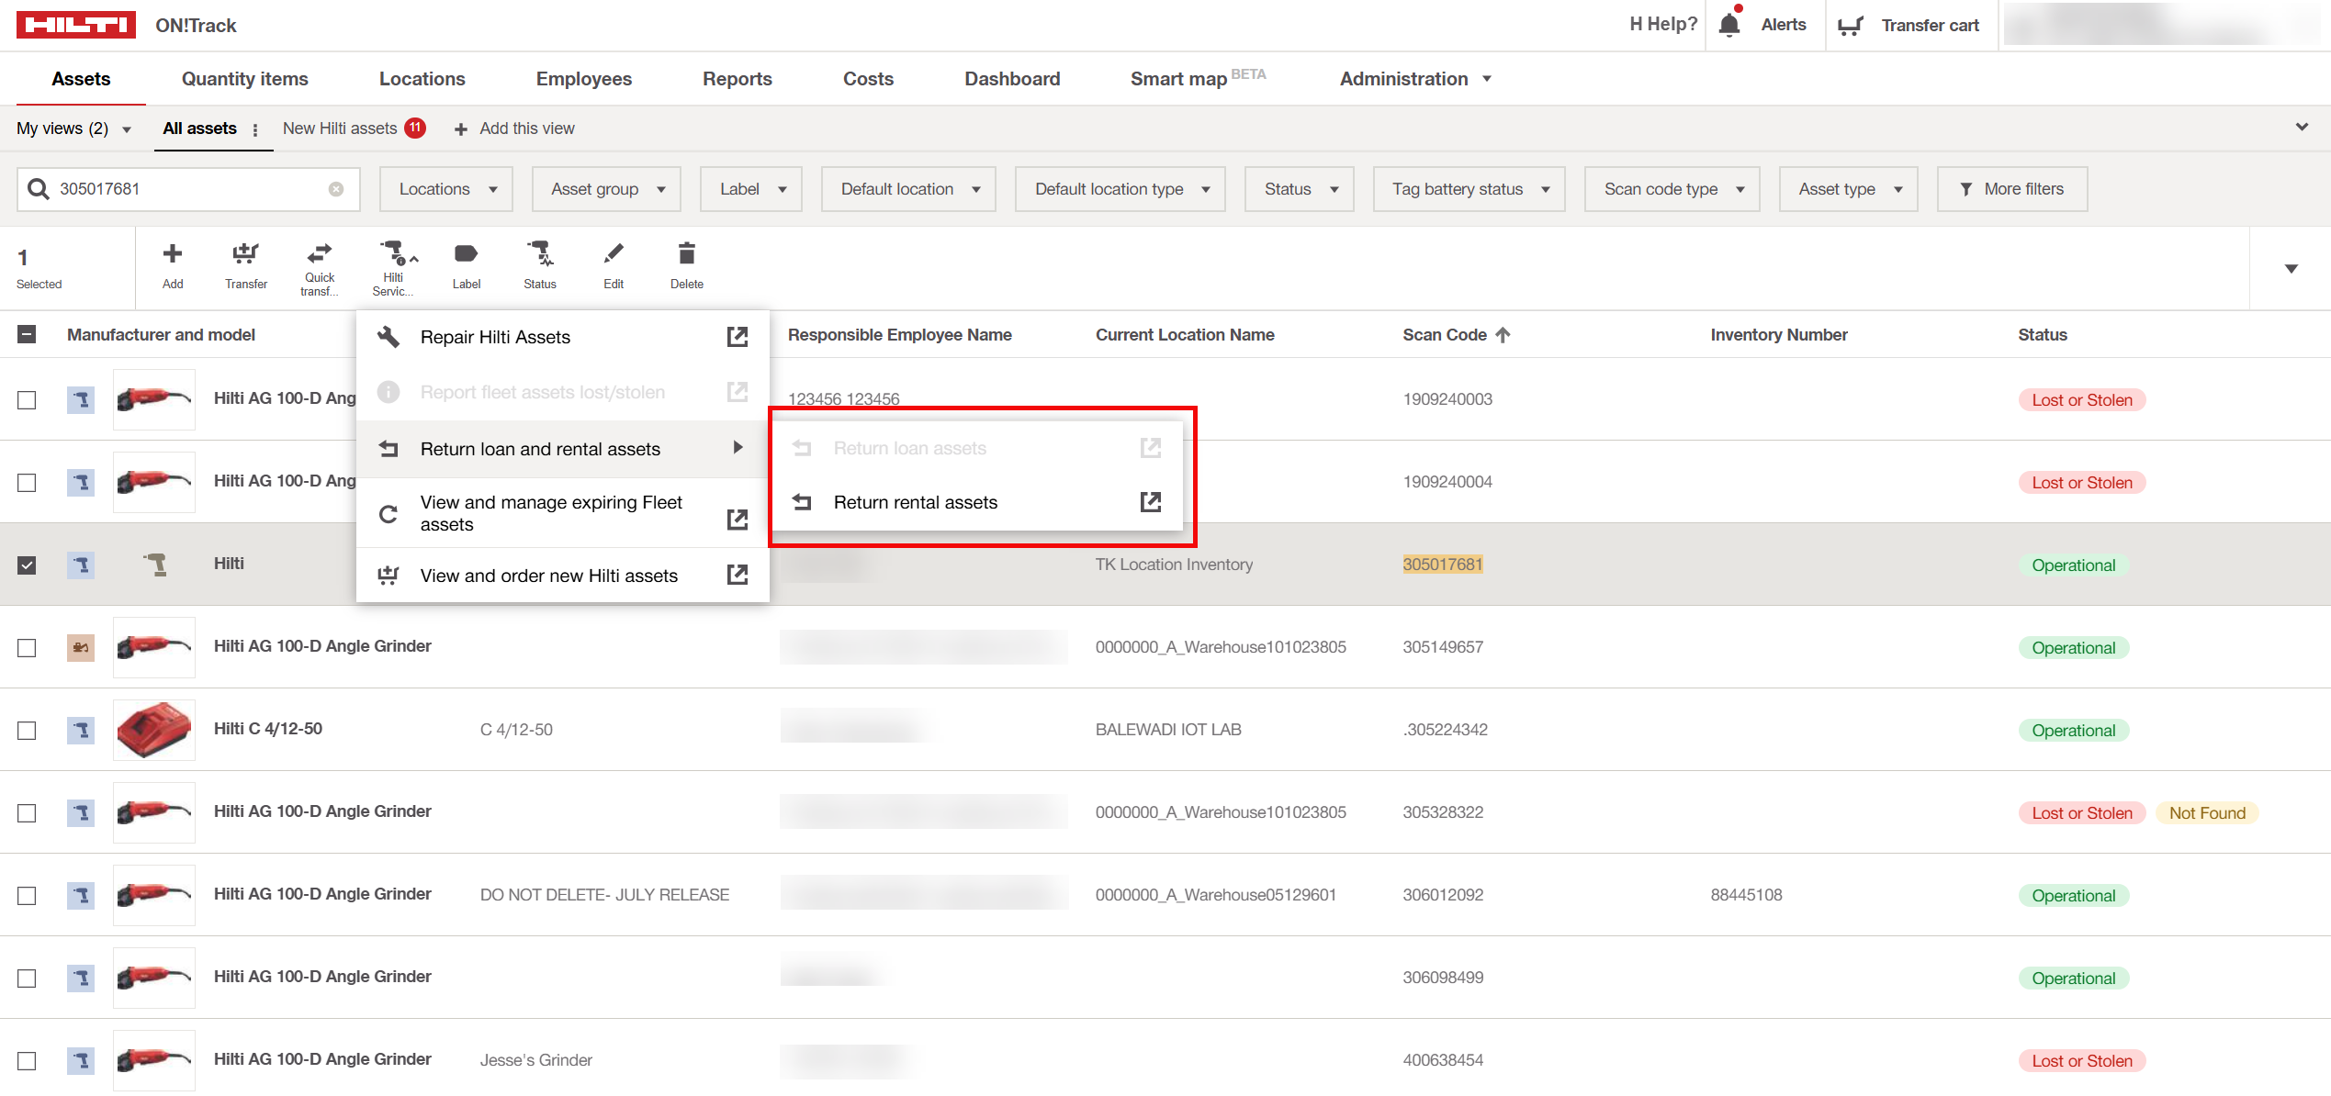The height and width of the screenshot is (1096, 2331).
Task: Open the Label filter dropdown
Action: [x=751, y=189]
